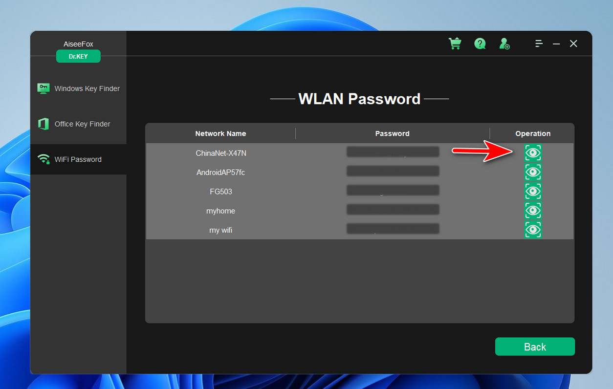The width and height of the screenshot is (613, 389).
Task: Show password for my wifi network
Action: (533, 230)
